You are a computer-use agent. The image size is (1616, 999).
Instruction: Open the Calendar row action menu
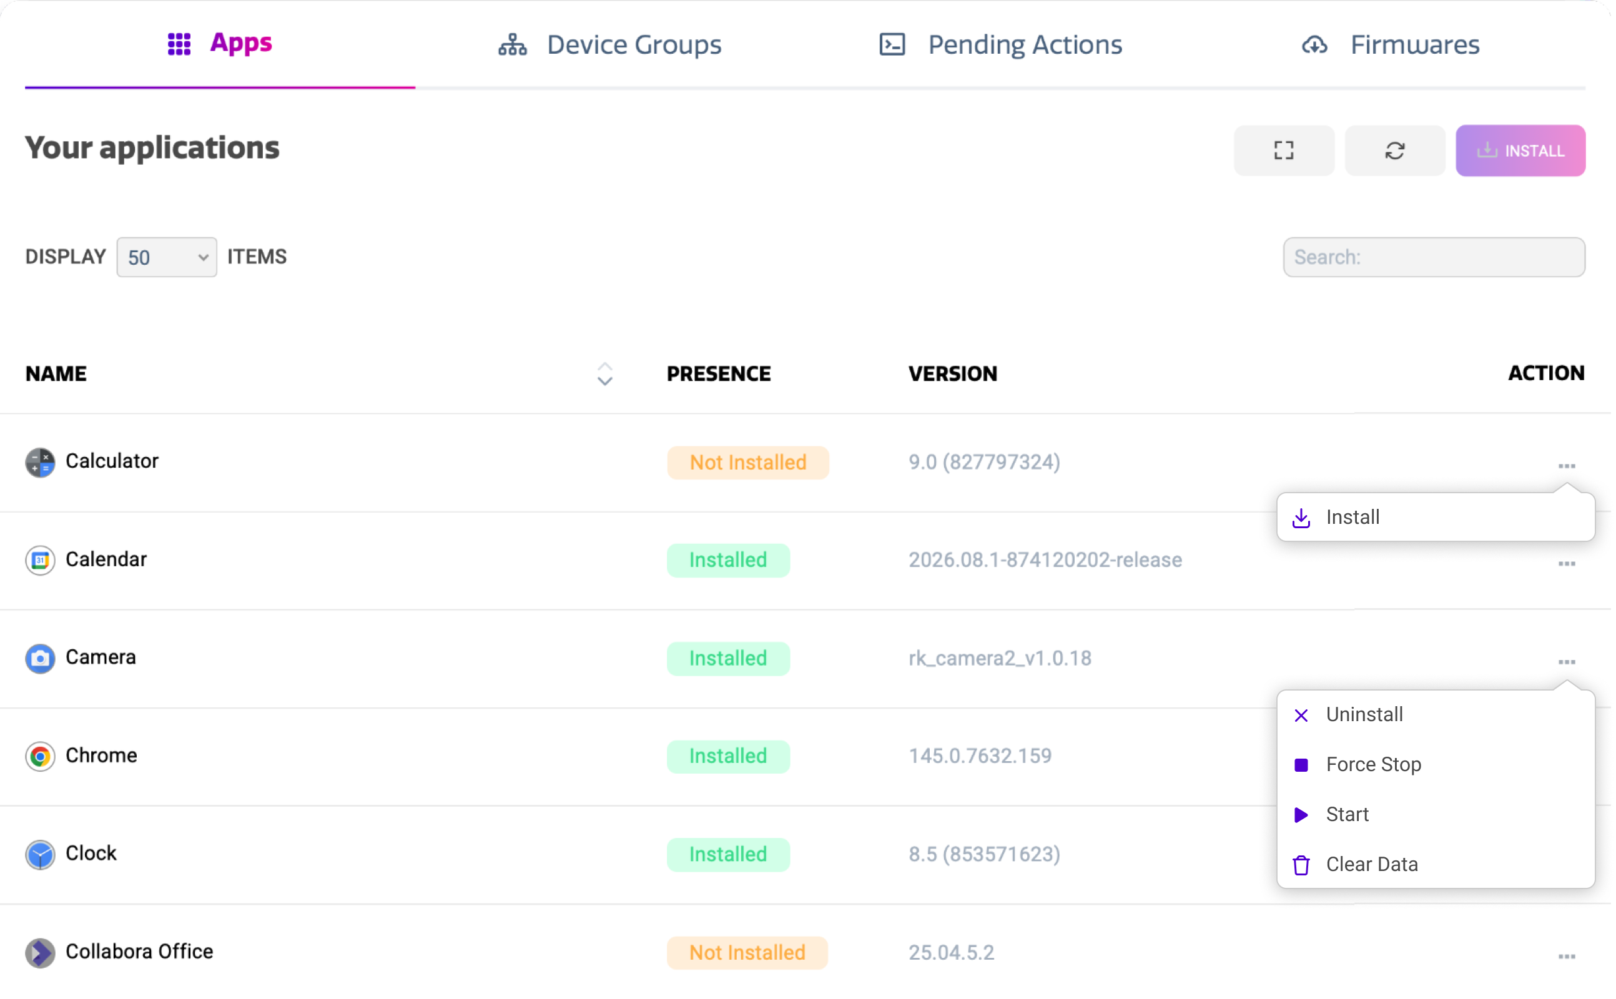pos(1567,564)
